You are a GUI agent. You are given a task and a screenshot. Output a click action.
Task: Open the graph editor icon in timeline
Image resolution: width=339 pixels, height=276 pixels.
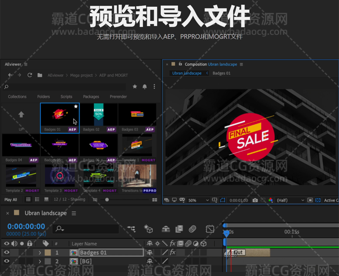pos(210,229)
